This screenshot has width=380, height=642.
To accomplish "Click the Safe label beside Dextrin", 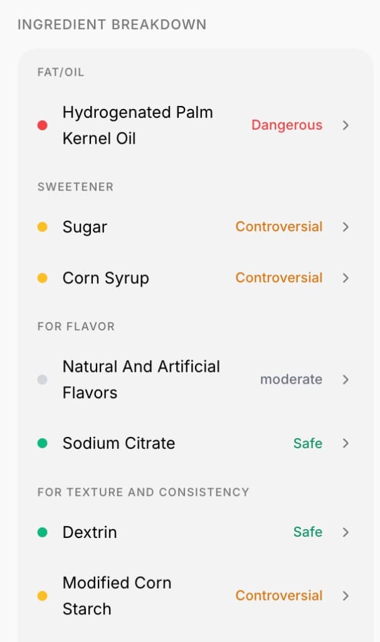I will coord(307,532).
